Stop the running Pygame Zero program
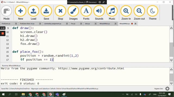Screen dimensions: 174x97 point(60,13)
